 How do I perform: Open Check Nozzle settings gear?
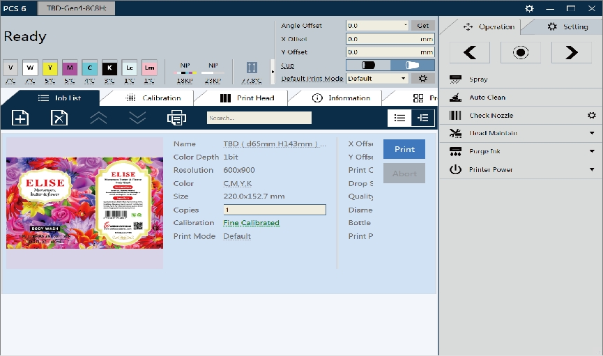coord(592,116)
